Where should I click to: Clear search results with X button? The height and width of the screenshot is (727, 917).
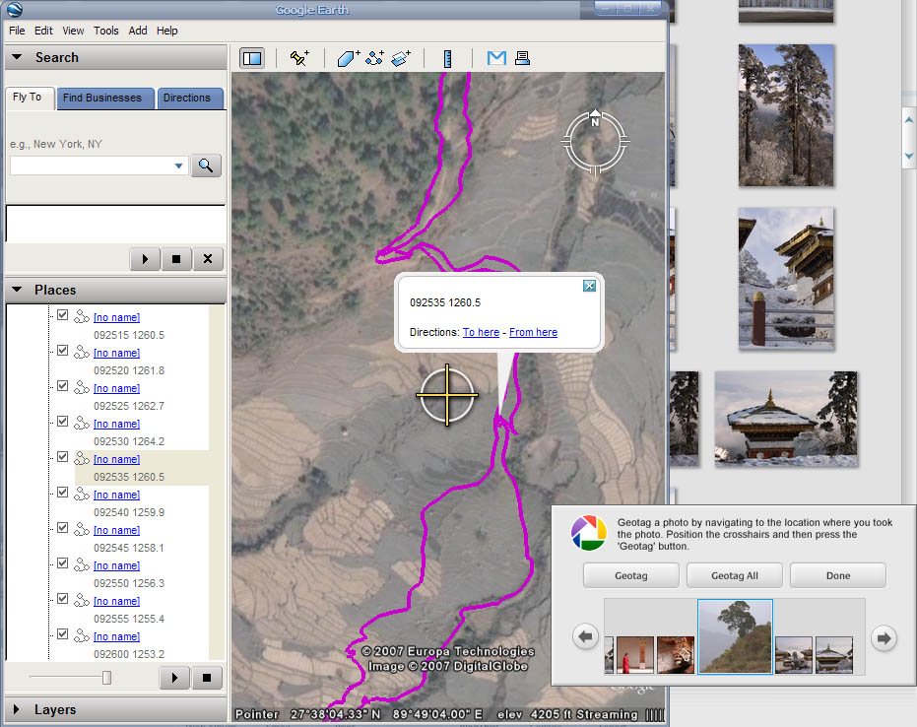pyautogui.click(x=208, y=259)
